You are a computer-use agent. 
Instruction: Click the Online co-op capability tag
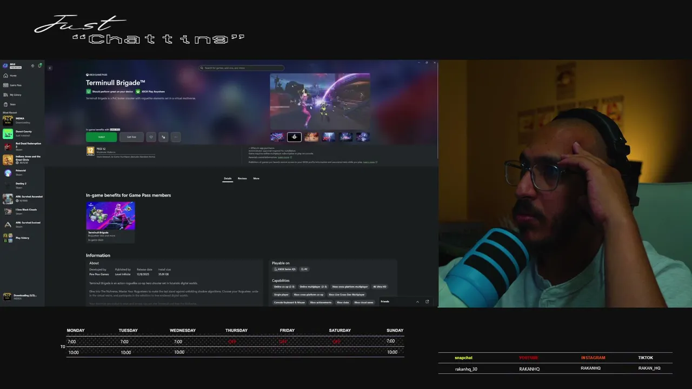click(284, 287)
